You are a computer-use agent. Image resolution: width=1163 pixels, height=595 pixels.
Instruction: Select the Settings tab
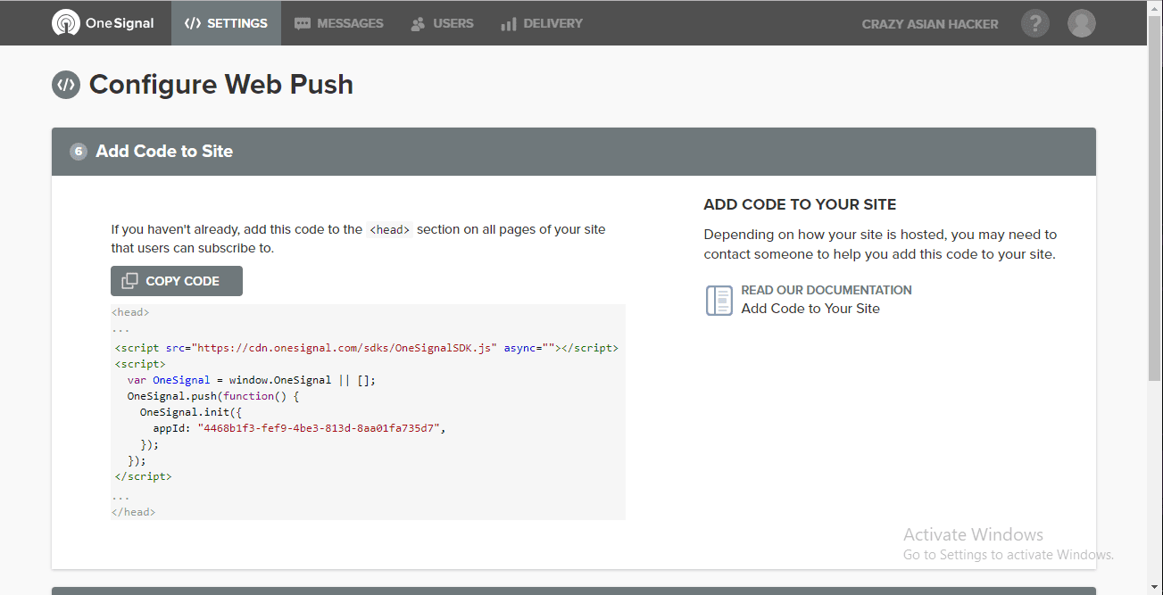226,23
